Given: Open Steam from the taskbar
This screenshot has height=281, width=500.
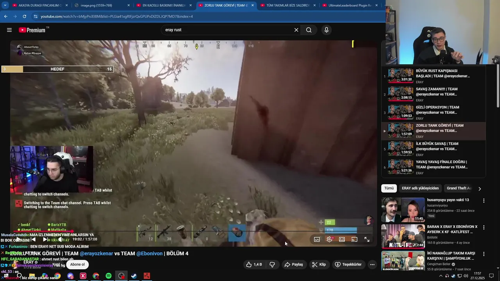Looking at the screenshot, I should coord(134,276).
